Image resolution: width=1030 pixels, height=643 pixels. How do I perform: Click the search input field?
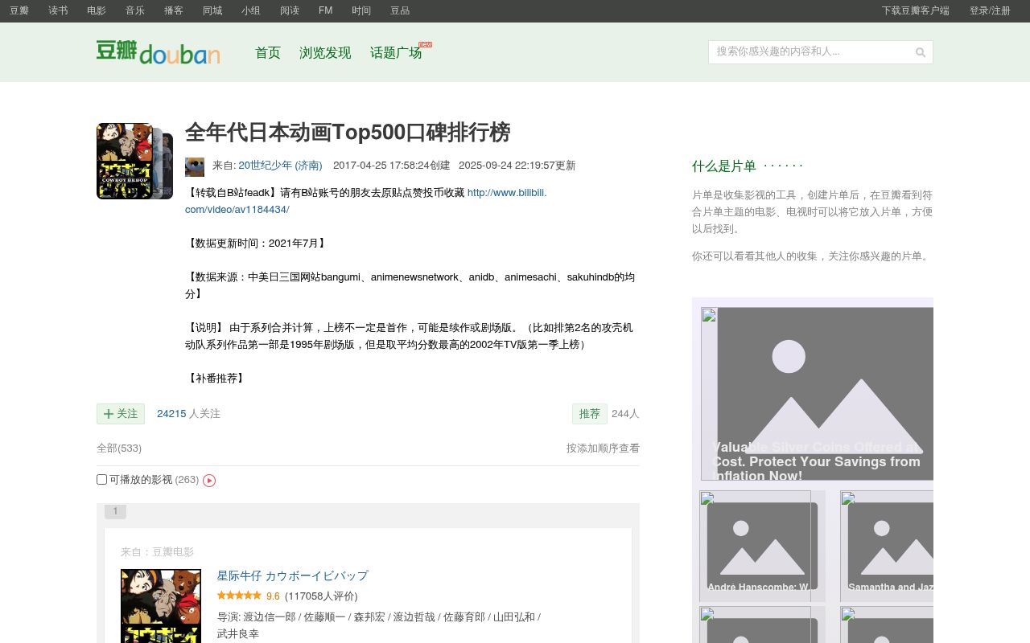click(x=810, y=52)
